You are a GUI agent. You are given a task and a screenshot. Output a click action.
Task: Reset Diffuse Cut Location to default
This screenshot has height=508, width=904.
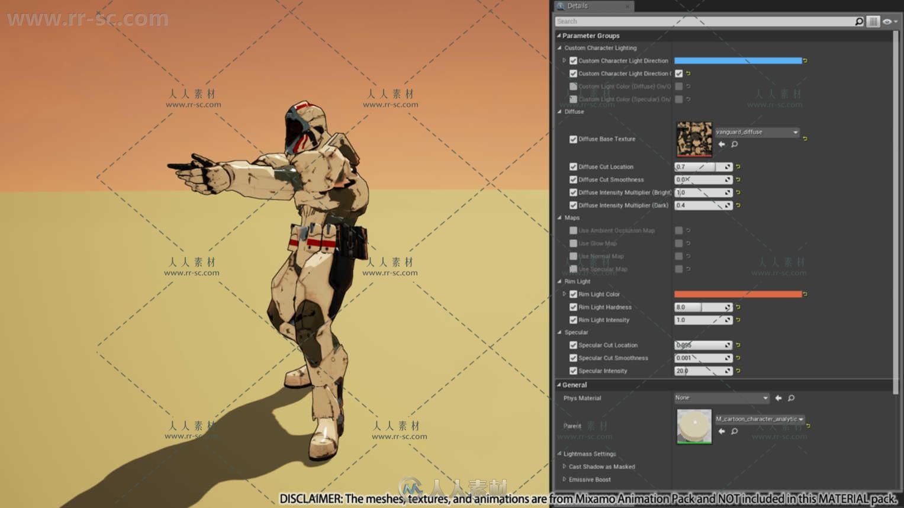point(738,167)
